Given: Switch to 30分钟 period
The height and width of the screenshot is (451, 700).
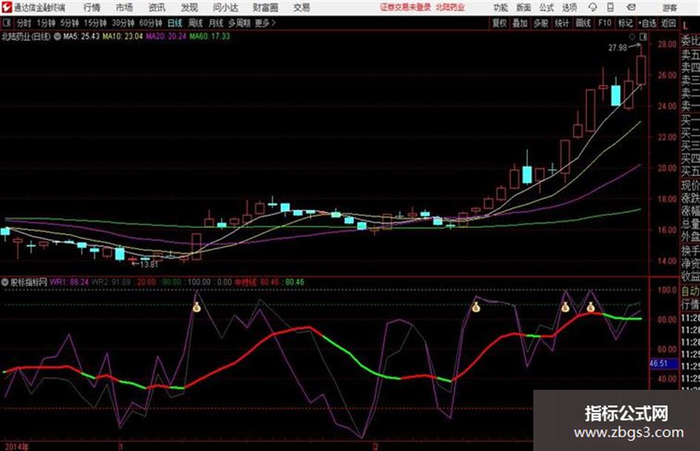Looking at the screenshot, I should point(123,23).
